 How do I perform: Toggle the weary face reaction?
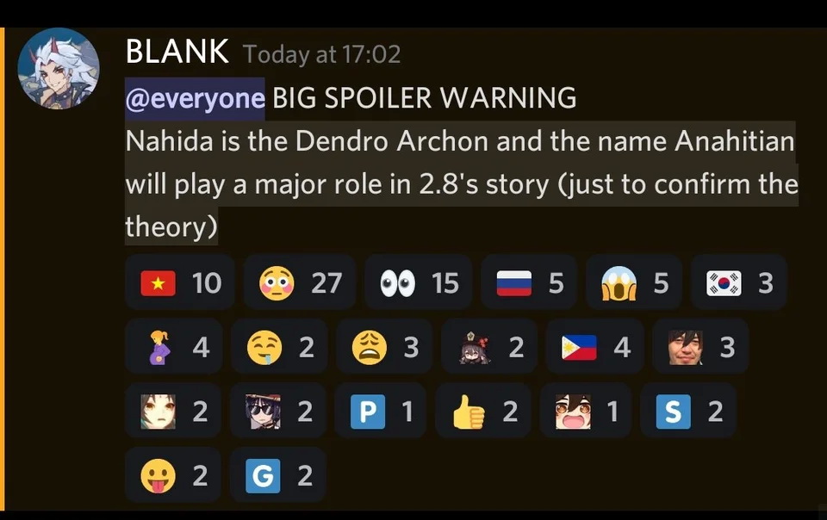click(384, 347)
